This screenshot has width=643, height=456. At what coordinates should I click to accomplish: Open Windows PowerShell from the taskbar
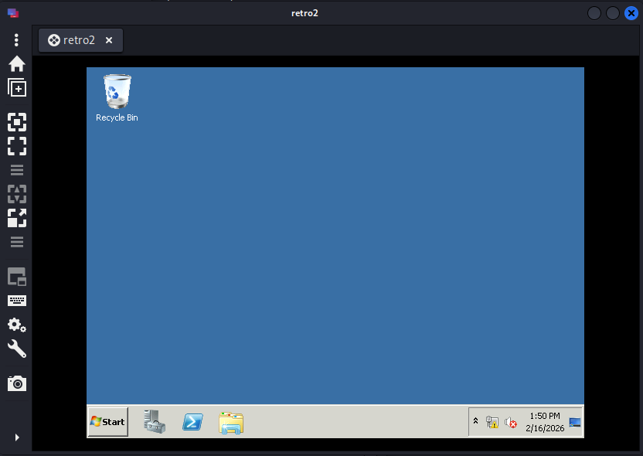(x=192, y=422)
